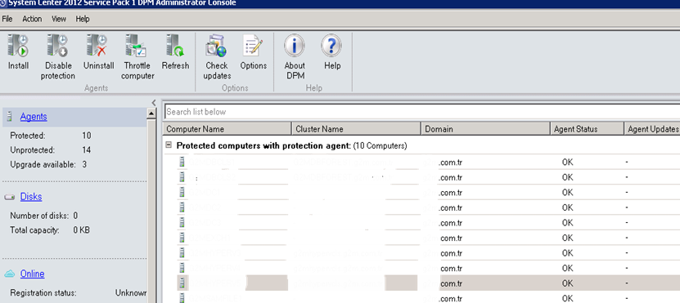The width and height of the screenshot is (680, 303).
Task: Click the Help question mark icon
Action: click(331, 46)
